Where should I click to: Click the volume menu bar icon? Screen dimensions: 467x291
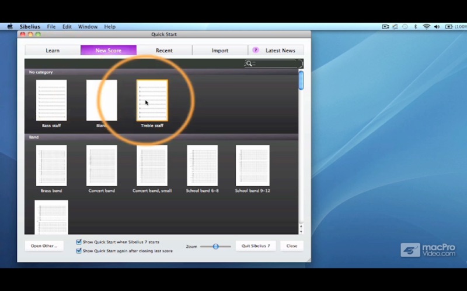pos(437,26)
